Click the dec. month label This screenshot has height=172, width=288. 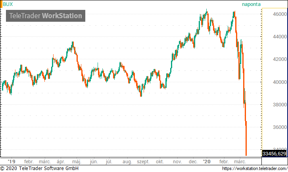click(193, 162)
